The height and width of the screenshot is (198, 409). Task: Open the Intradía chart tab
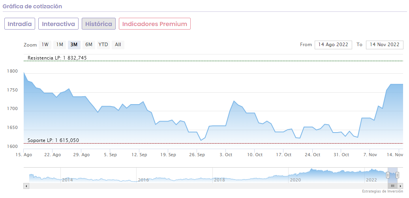pyautogui.click(x=20, y=24)
